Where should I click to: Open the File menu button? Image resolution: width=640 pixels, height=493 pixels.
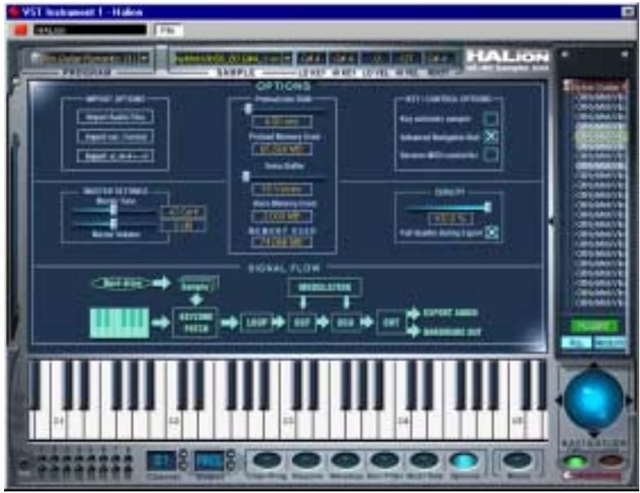(168, 30)
